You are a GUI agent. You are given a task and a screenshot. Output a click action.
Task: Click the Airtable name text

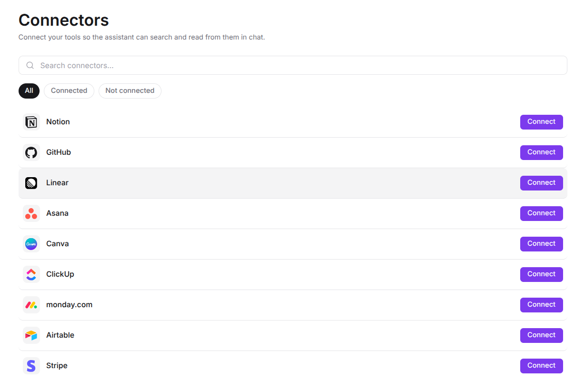(x=60, y=335)
